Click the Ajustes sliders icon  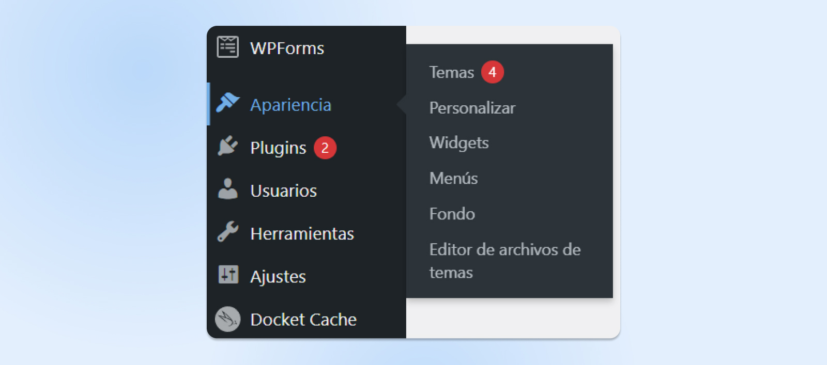click(227, 275)
